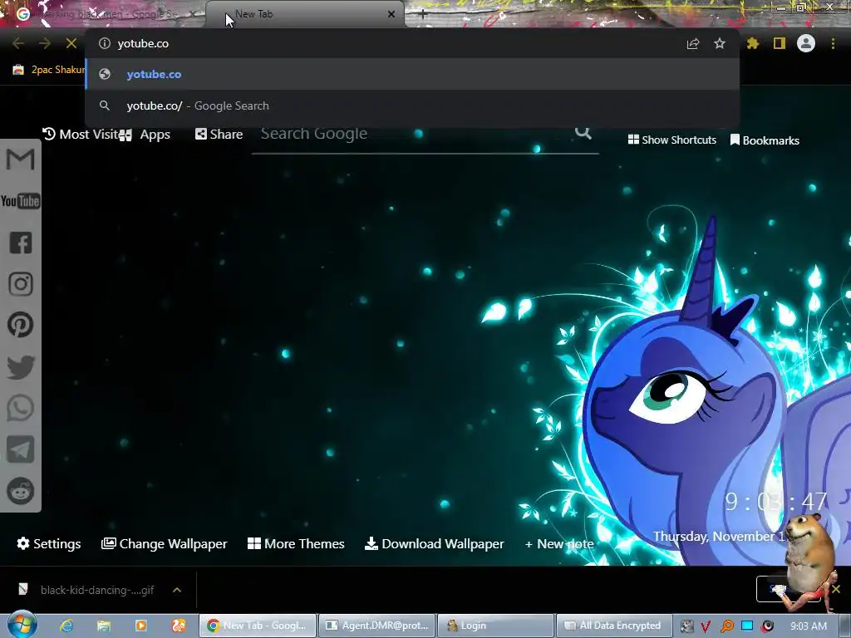Open Twitter sidebar shortcut
The image size is (851, 638).
click(21, 366)
